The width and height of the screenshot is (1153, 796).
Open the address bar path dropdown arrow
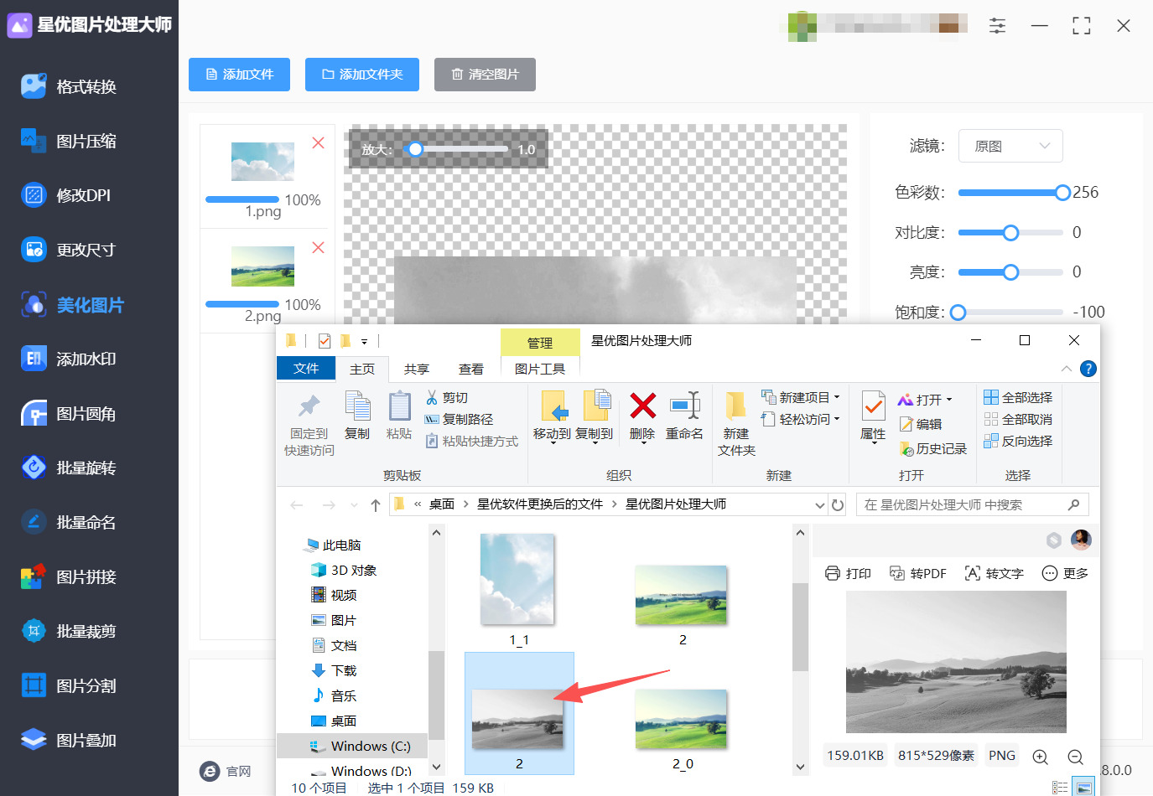[x=819, y=504]
